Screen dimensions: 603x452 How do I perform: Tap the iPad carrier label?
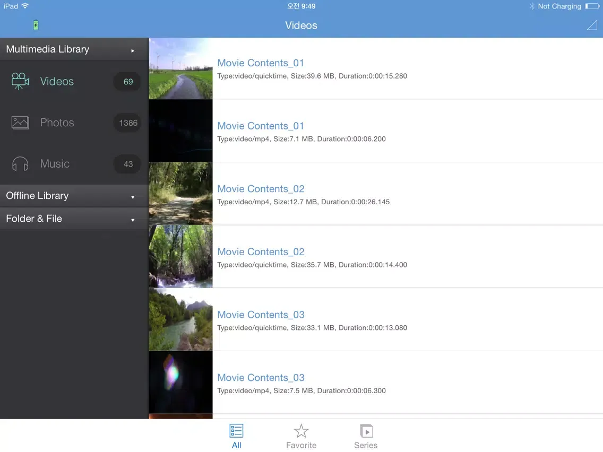[x=11, y=6]
